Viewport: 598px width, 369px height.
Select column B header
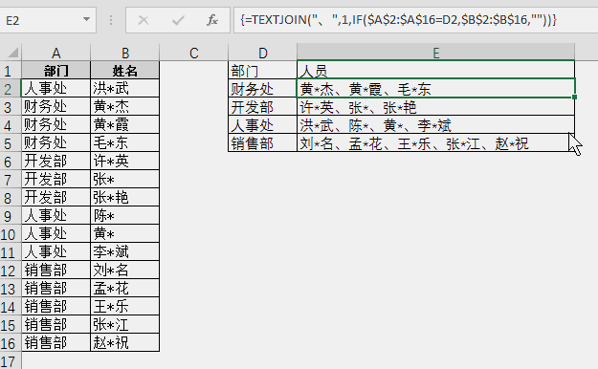pos(125,53)
